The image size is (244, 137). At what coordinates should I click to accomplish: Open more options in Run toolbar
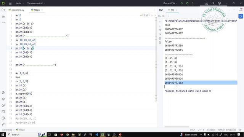pyautogui.click(x=169, y=16)
